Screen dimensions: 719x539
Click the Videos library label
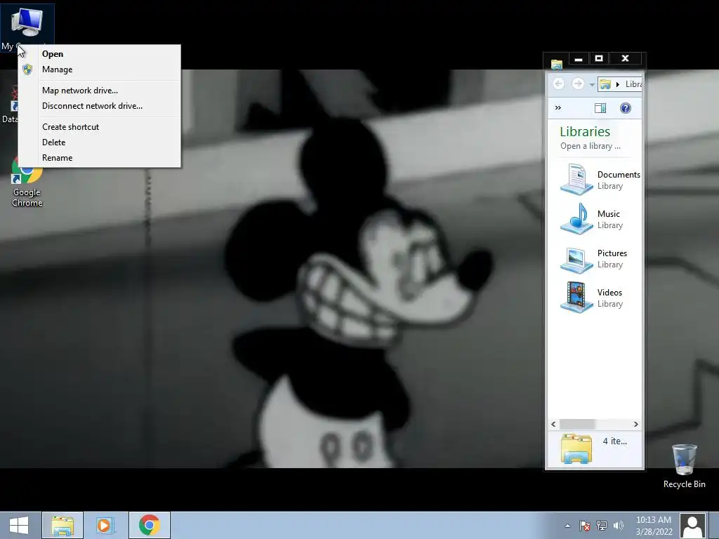(609, 293)
